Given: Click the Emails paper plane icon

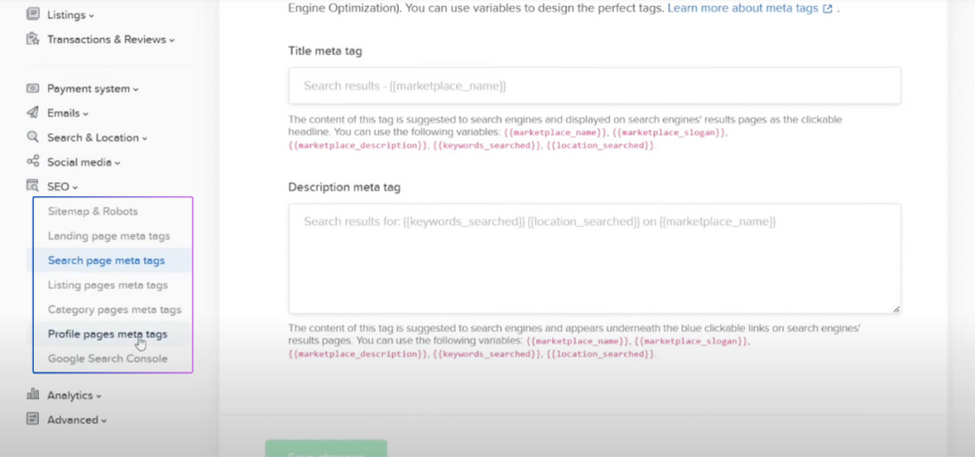Looking at the screenshot, I should (33, 113).
